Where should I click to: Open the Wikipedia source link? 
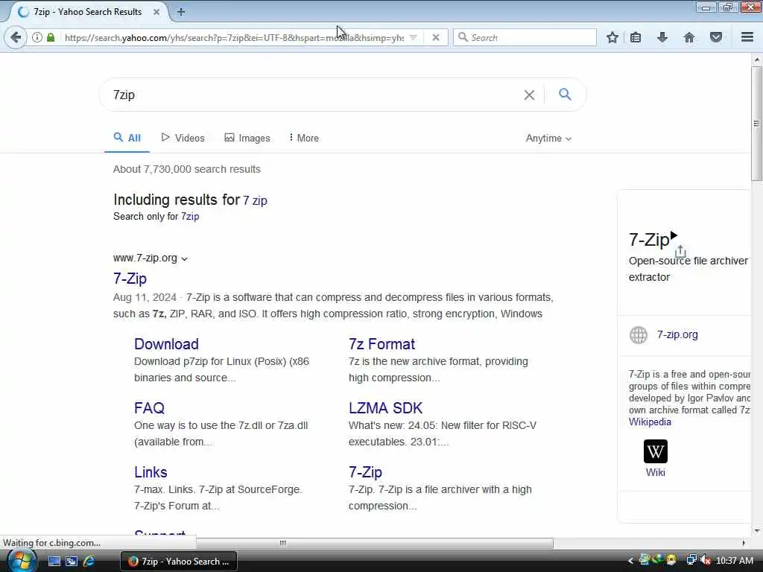point(650,422)
